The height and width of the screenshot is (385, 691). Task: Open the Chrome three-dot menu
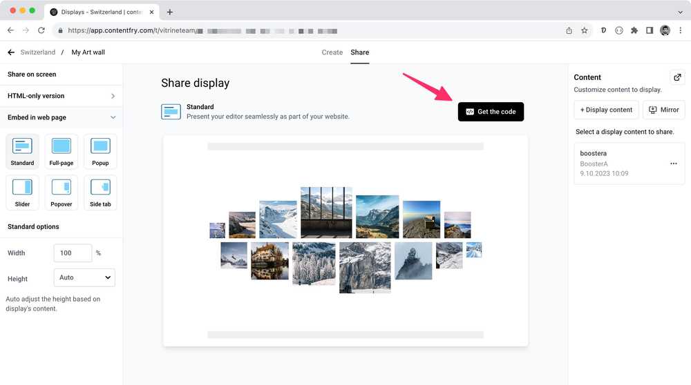pyautogui.click(x=681, y=30)
